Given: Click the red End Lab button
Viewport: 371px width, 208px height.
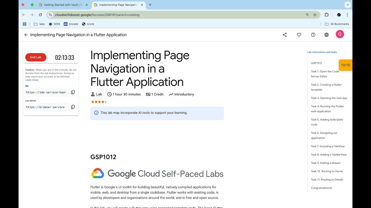Looking at the screenshot, I should click(36, 57).
